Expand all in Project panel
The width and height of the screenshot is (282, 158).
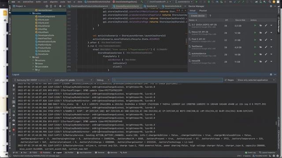(51, 6)
